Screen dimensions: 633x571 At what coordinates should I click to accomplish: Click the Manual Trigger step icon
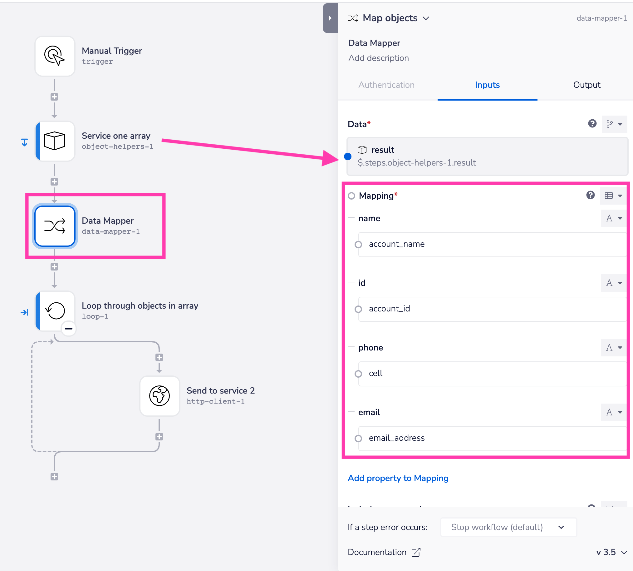coord(55,56)
